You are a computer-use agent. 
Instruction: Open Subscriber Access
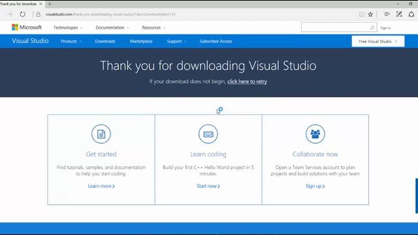[x=216, y=41]
